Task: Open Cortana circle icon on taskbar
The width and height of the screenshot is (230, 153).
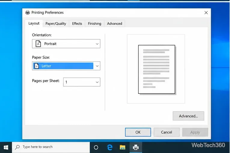Action: [x=96, y=147]
